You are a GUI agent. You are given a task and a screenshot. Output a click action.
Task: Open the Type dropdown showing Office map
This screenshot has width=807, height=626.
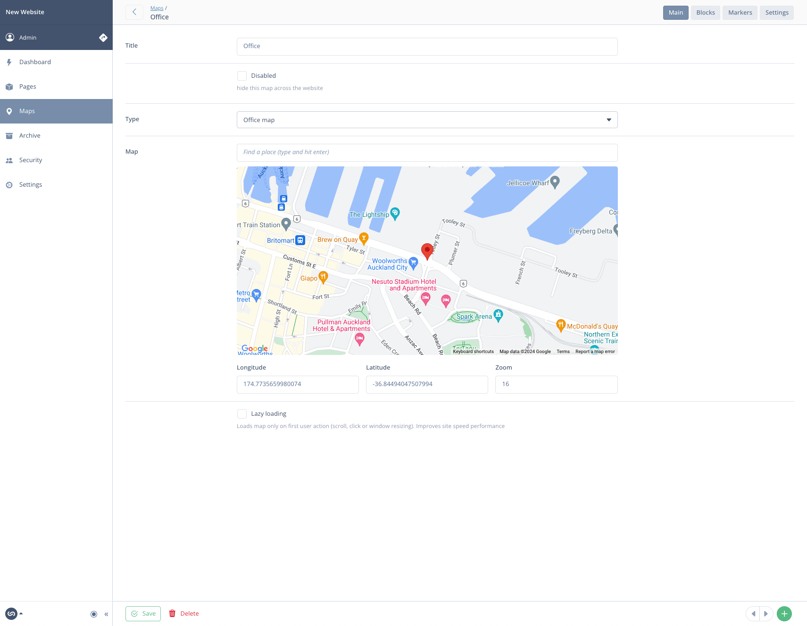pos(427,120)
